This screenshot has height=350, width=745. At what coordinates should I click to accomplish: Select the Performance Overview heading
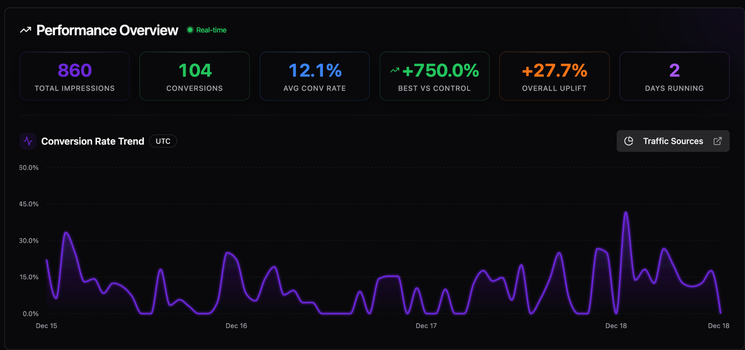pos(107,30)
